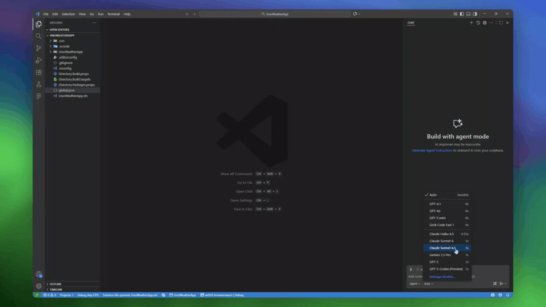Viewport: 546px width, 307px height.
Task: Open Manage Models from the picker
Action: (442, 276)
